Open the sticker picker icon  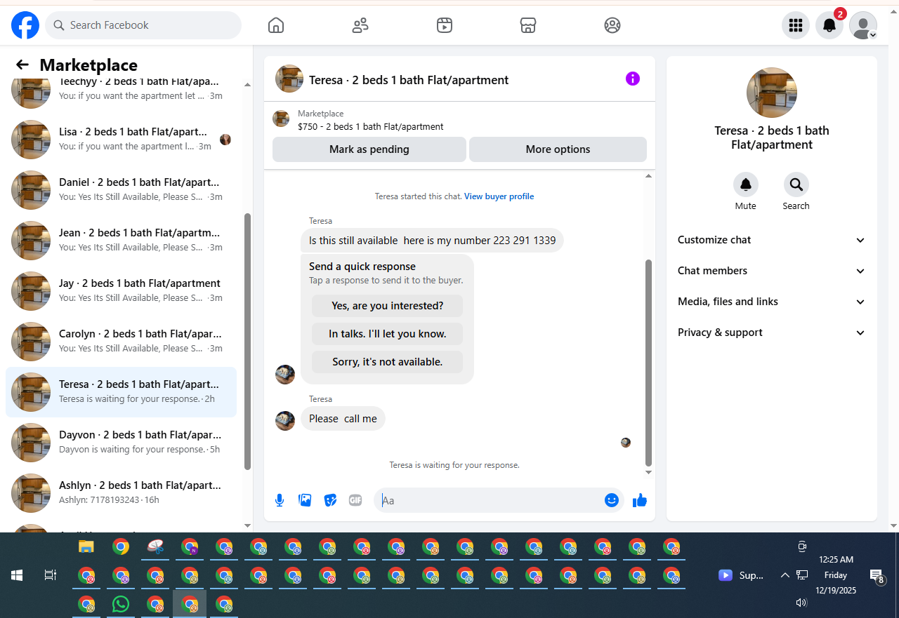point(330,500)
